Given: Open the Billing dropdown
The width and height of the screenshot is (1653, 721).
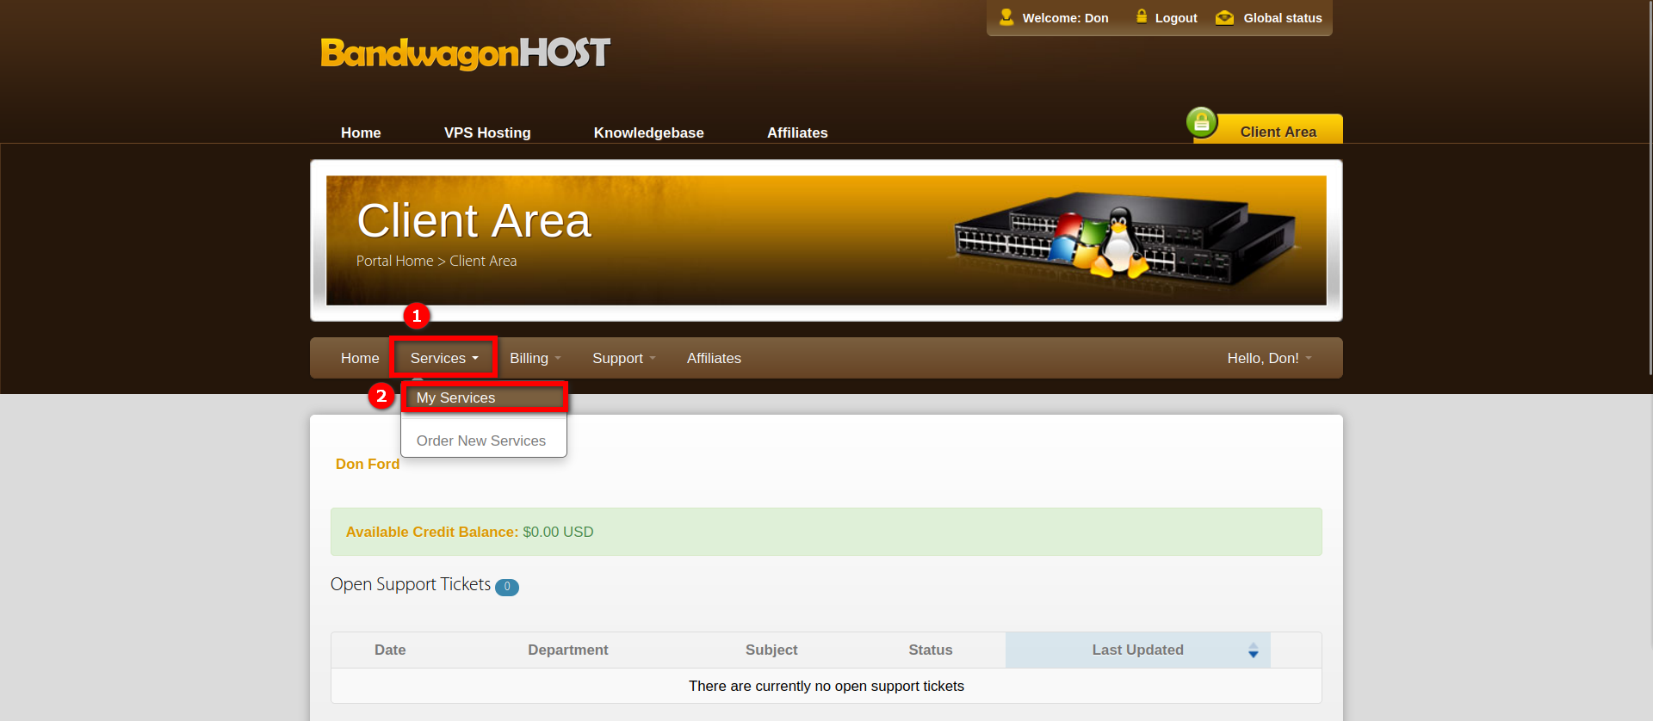Looking at the screenshot, I should [535, 358].
